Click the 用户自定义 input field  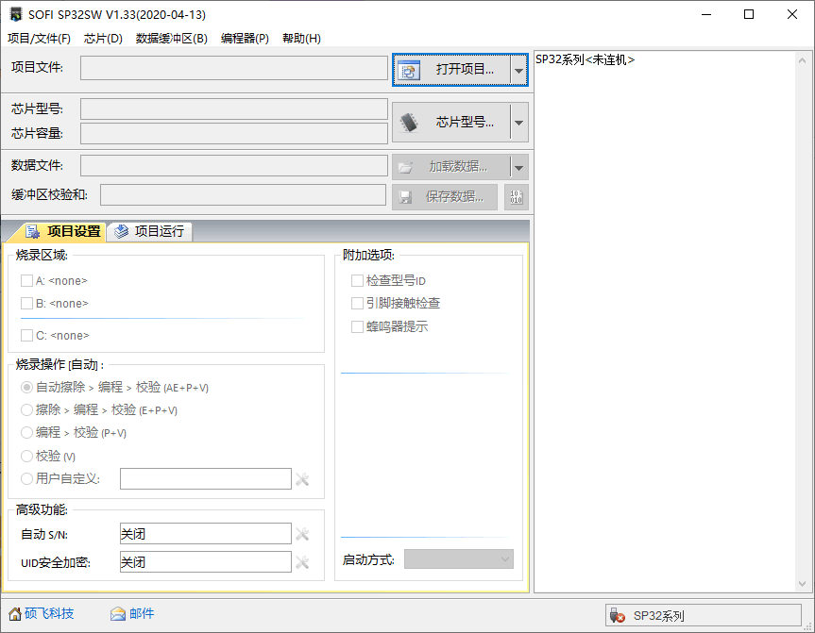click(x=205, y=478)
